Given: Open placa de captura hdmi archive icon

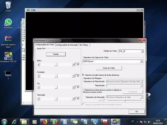Looking at the screenshot, I should (8, 41).
